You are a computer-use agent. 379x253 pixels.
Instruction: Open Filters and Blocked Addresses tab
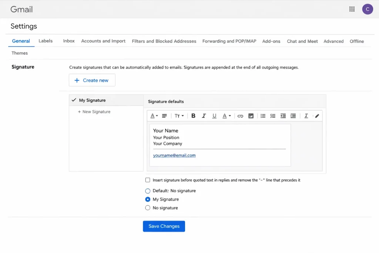point(164,41)
